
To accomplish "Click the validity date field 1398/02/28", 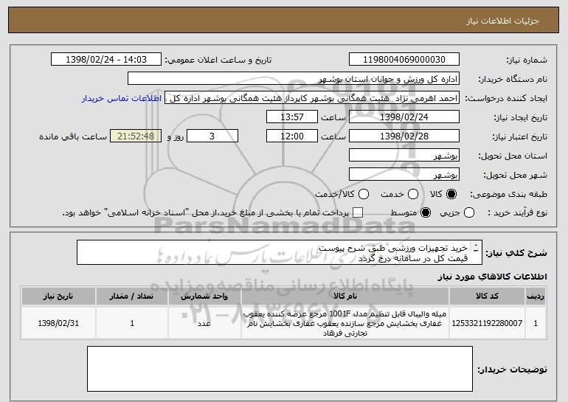I will click(x=404, y=136).
